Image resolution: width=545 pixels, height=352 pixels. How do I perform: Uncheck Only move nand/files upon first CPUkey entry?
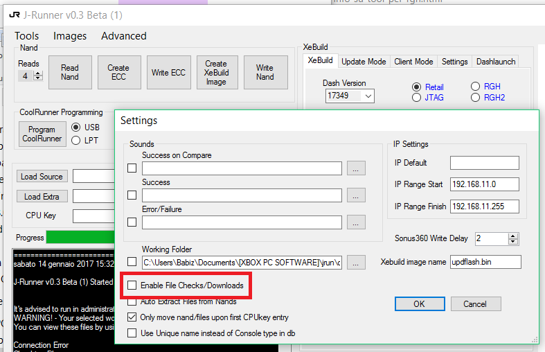(x=132, y=317)
